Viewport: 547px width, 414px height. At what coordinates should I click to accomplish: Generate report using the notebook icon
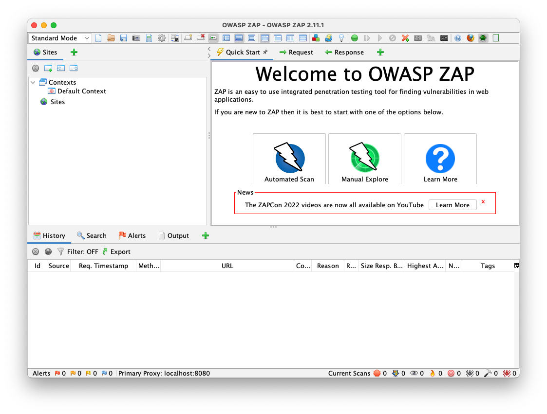[x=496, y=38]
